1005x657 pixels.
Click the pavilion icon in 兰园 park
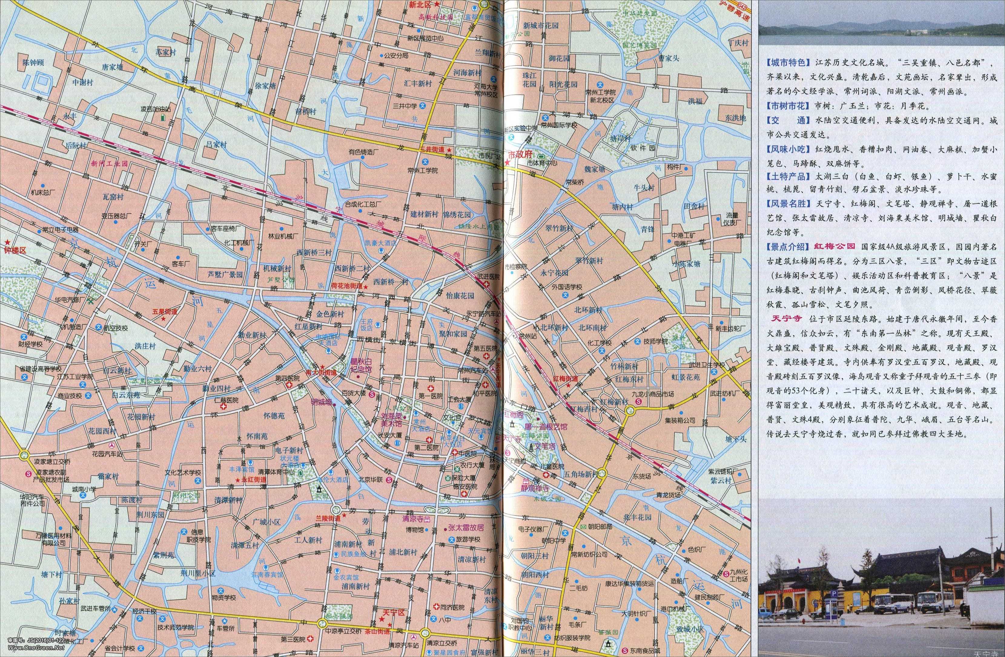pyautogui.click(x=320, y=490)
